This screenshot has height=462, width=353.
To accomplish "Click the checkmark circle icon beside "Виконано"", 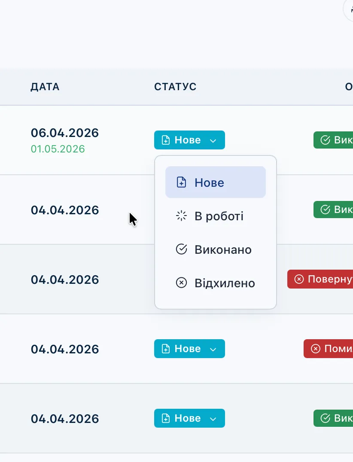I will click(x=182, y=249).
